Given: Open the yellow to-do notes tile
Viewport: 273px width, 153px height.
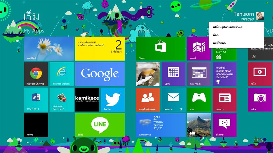Looking at the screenshot, I should (100, 49).
